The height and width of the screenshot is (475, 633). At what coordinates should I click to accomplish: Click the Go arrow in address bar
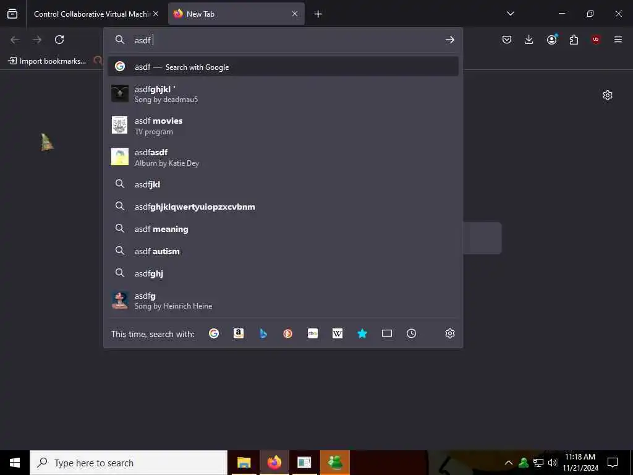click(450, 40)
